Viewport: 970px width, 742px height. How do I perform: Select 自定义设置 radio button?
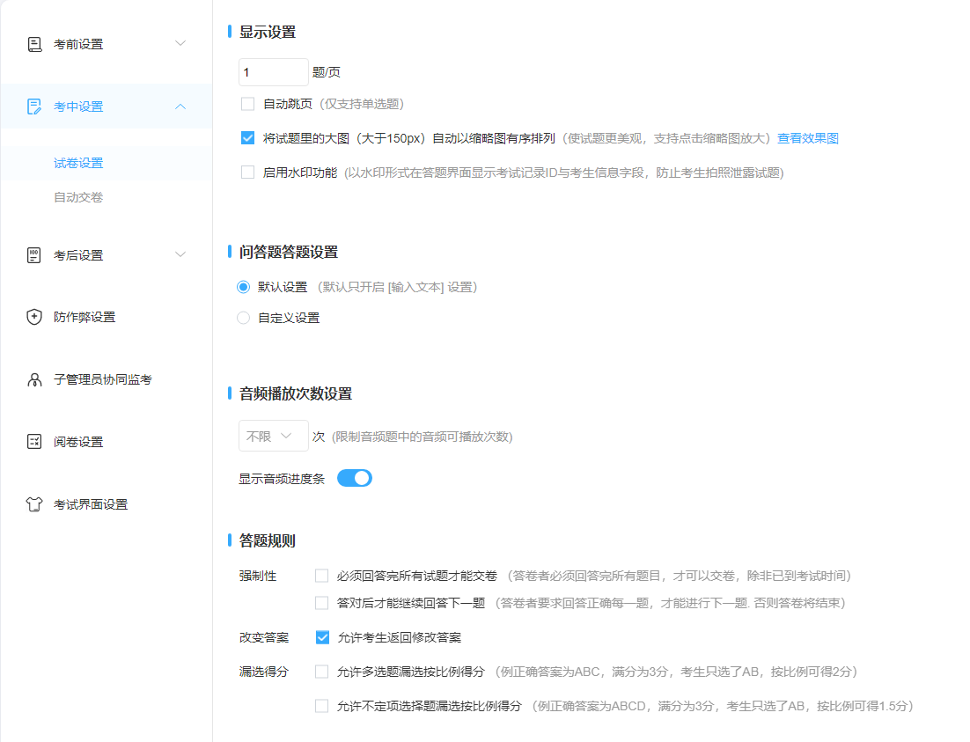pyautogui.click(x=243, y=318)
